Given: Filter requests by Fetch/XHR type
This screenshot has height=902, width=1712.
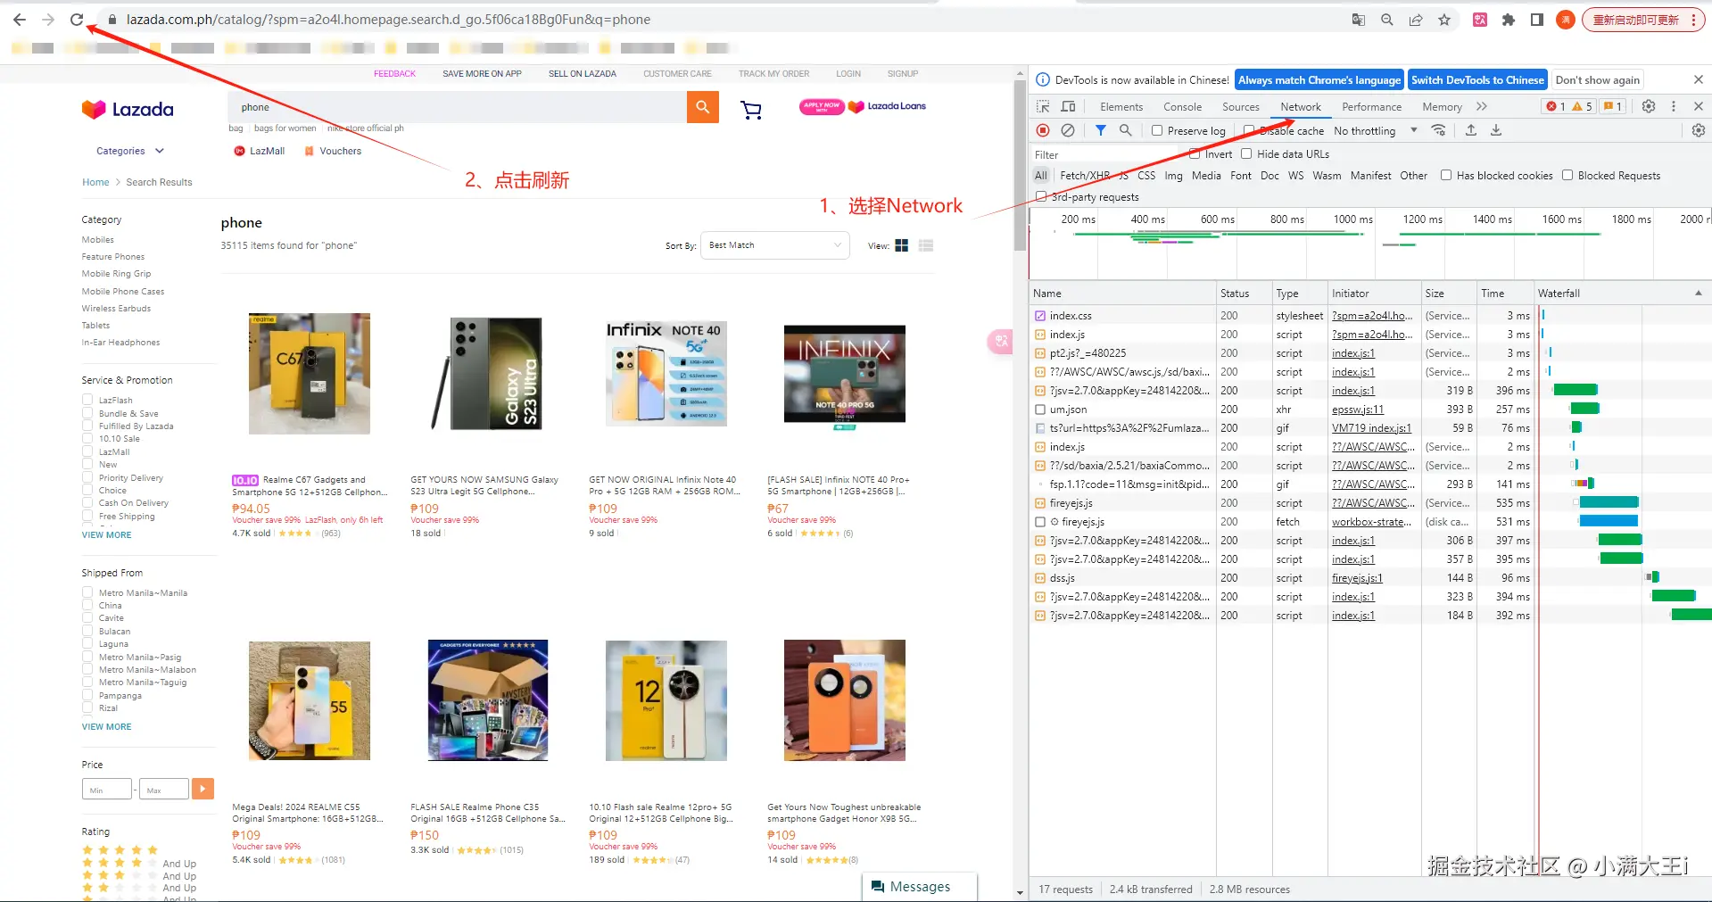Looking at the screenshot, I should coord(1085,176).
